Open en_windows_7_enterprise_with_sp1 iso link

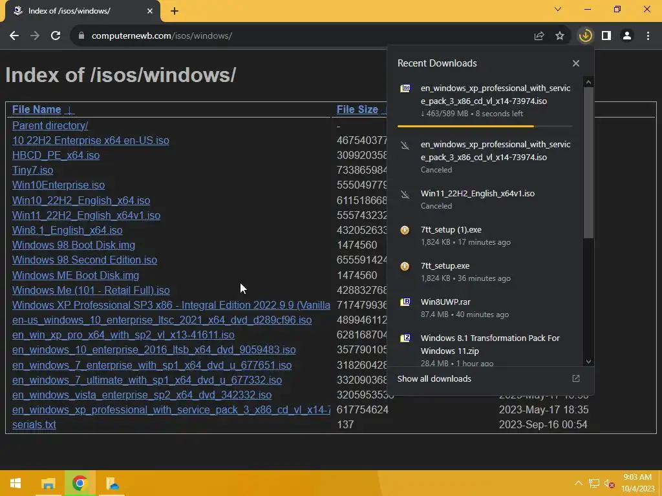152,366
